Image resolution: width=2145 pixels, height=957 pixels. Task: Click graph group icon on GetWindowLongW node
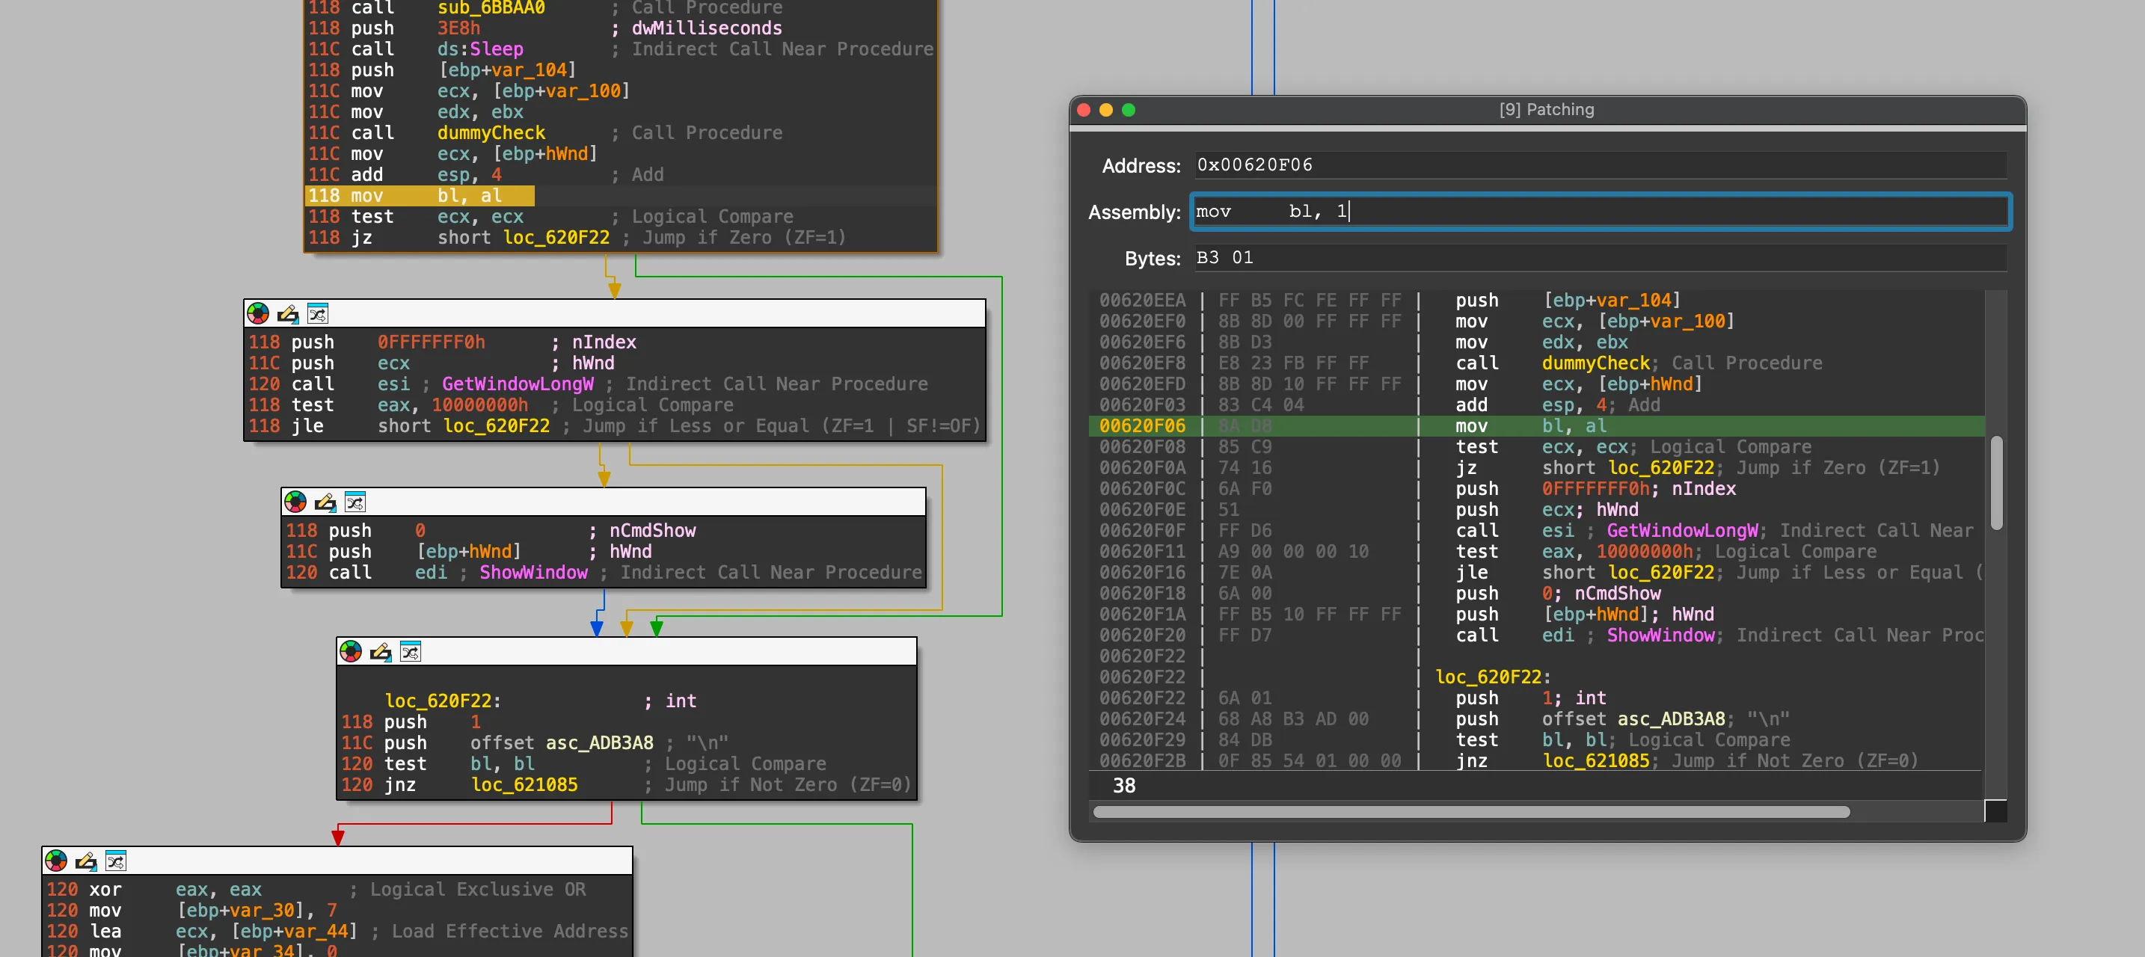click(x=317, y=313)
